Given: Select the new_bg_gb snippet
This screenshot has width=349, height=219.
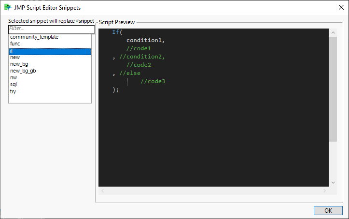Looking at the screenshot, I should click(23, 71).
